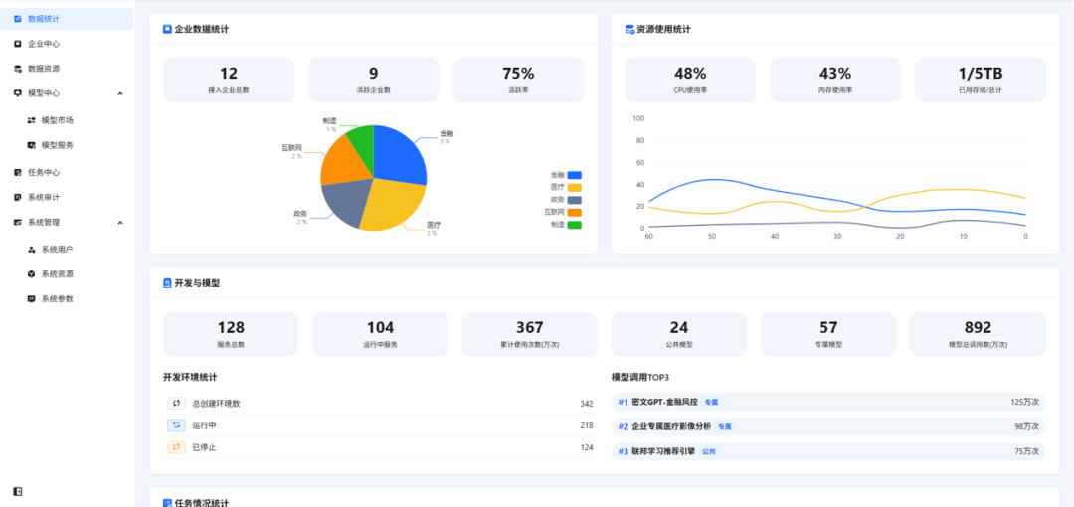Collapse the 模型中心 menu chevron
This screenshot has width=1074, height=507.
click(x=120, y=93)
